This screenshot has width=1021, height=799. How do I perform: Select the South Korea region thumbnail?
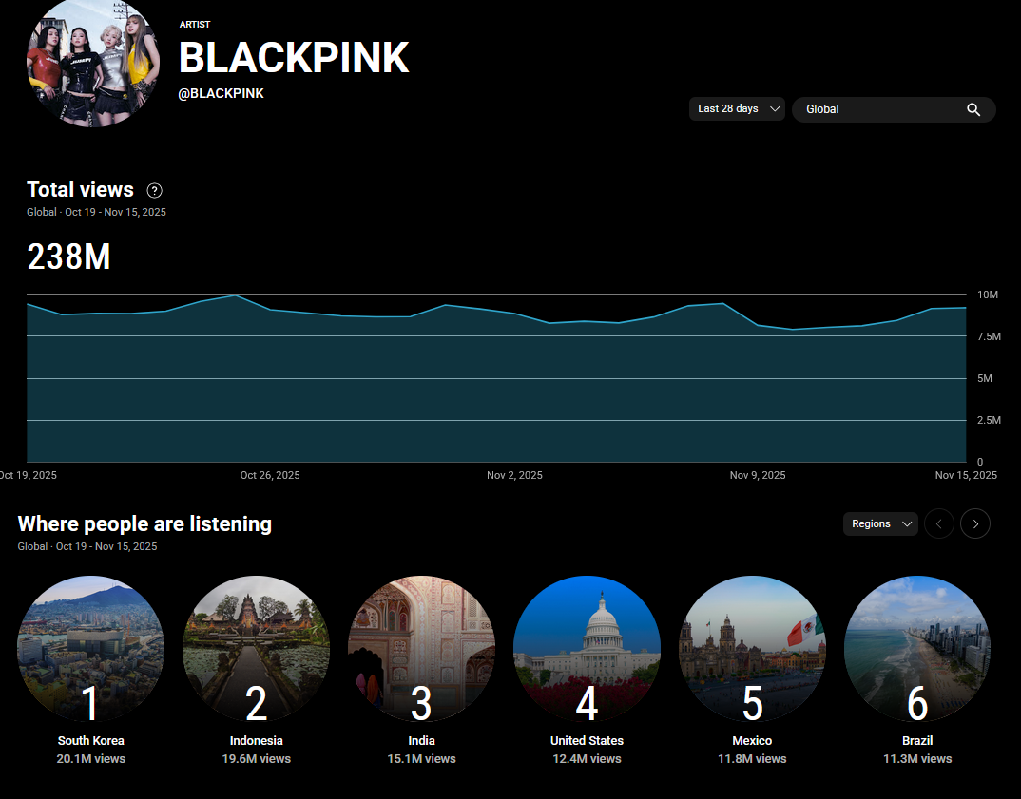[90, 649]
